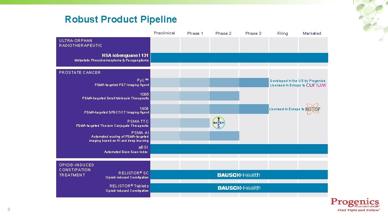This screenshot has width=388, height=218.
Task: Select the Preclinical column header
Action: click(164, 33)
